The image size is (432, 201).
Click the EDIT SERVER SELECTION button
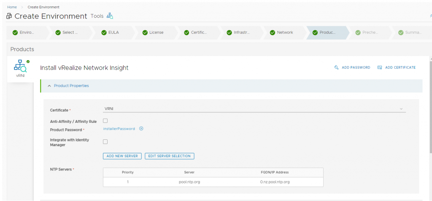170,156
